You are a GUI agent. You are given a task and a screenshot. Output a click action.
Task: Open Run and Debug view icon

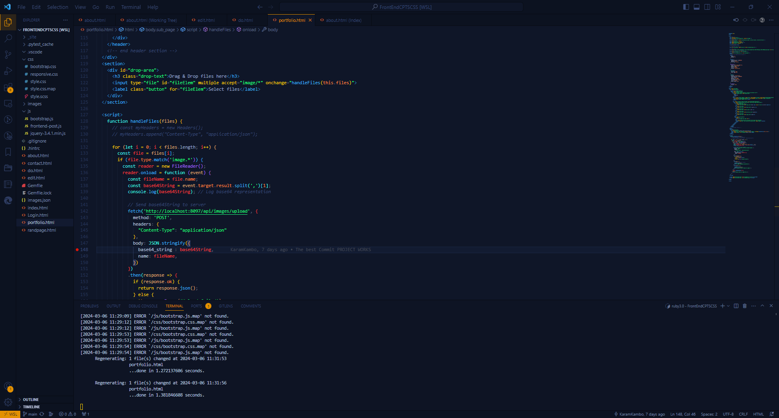tap(8, 71)
